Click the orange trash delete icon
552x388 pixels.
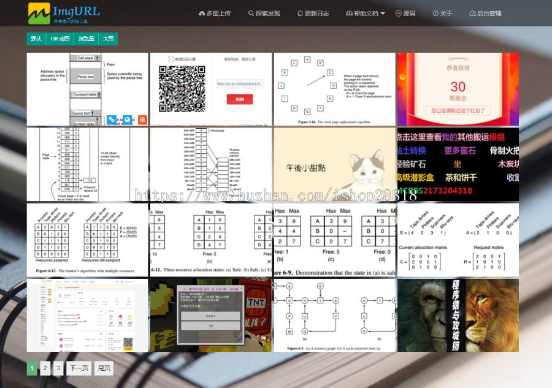[142, 120]
